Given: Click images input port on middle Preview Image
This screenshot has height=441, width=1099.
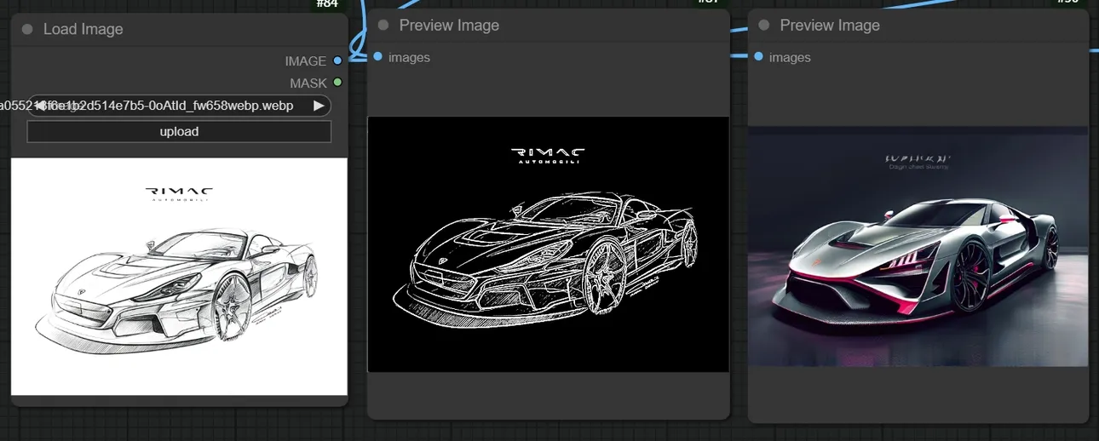Looking at the screenshot, I should point(377,57).
